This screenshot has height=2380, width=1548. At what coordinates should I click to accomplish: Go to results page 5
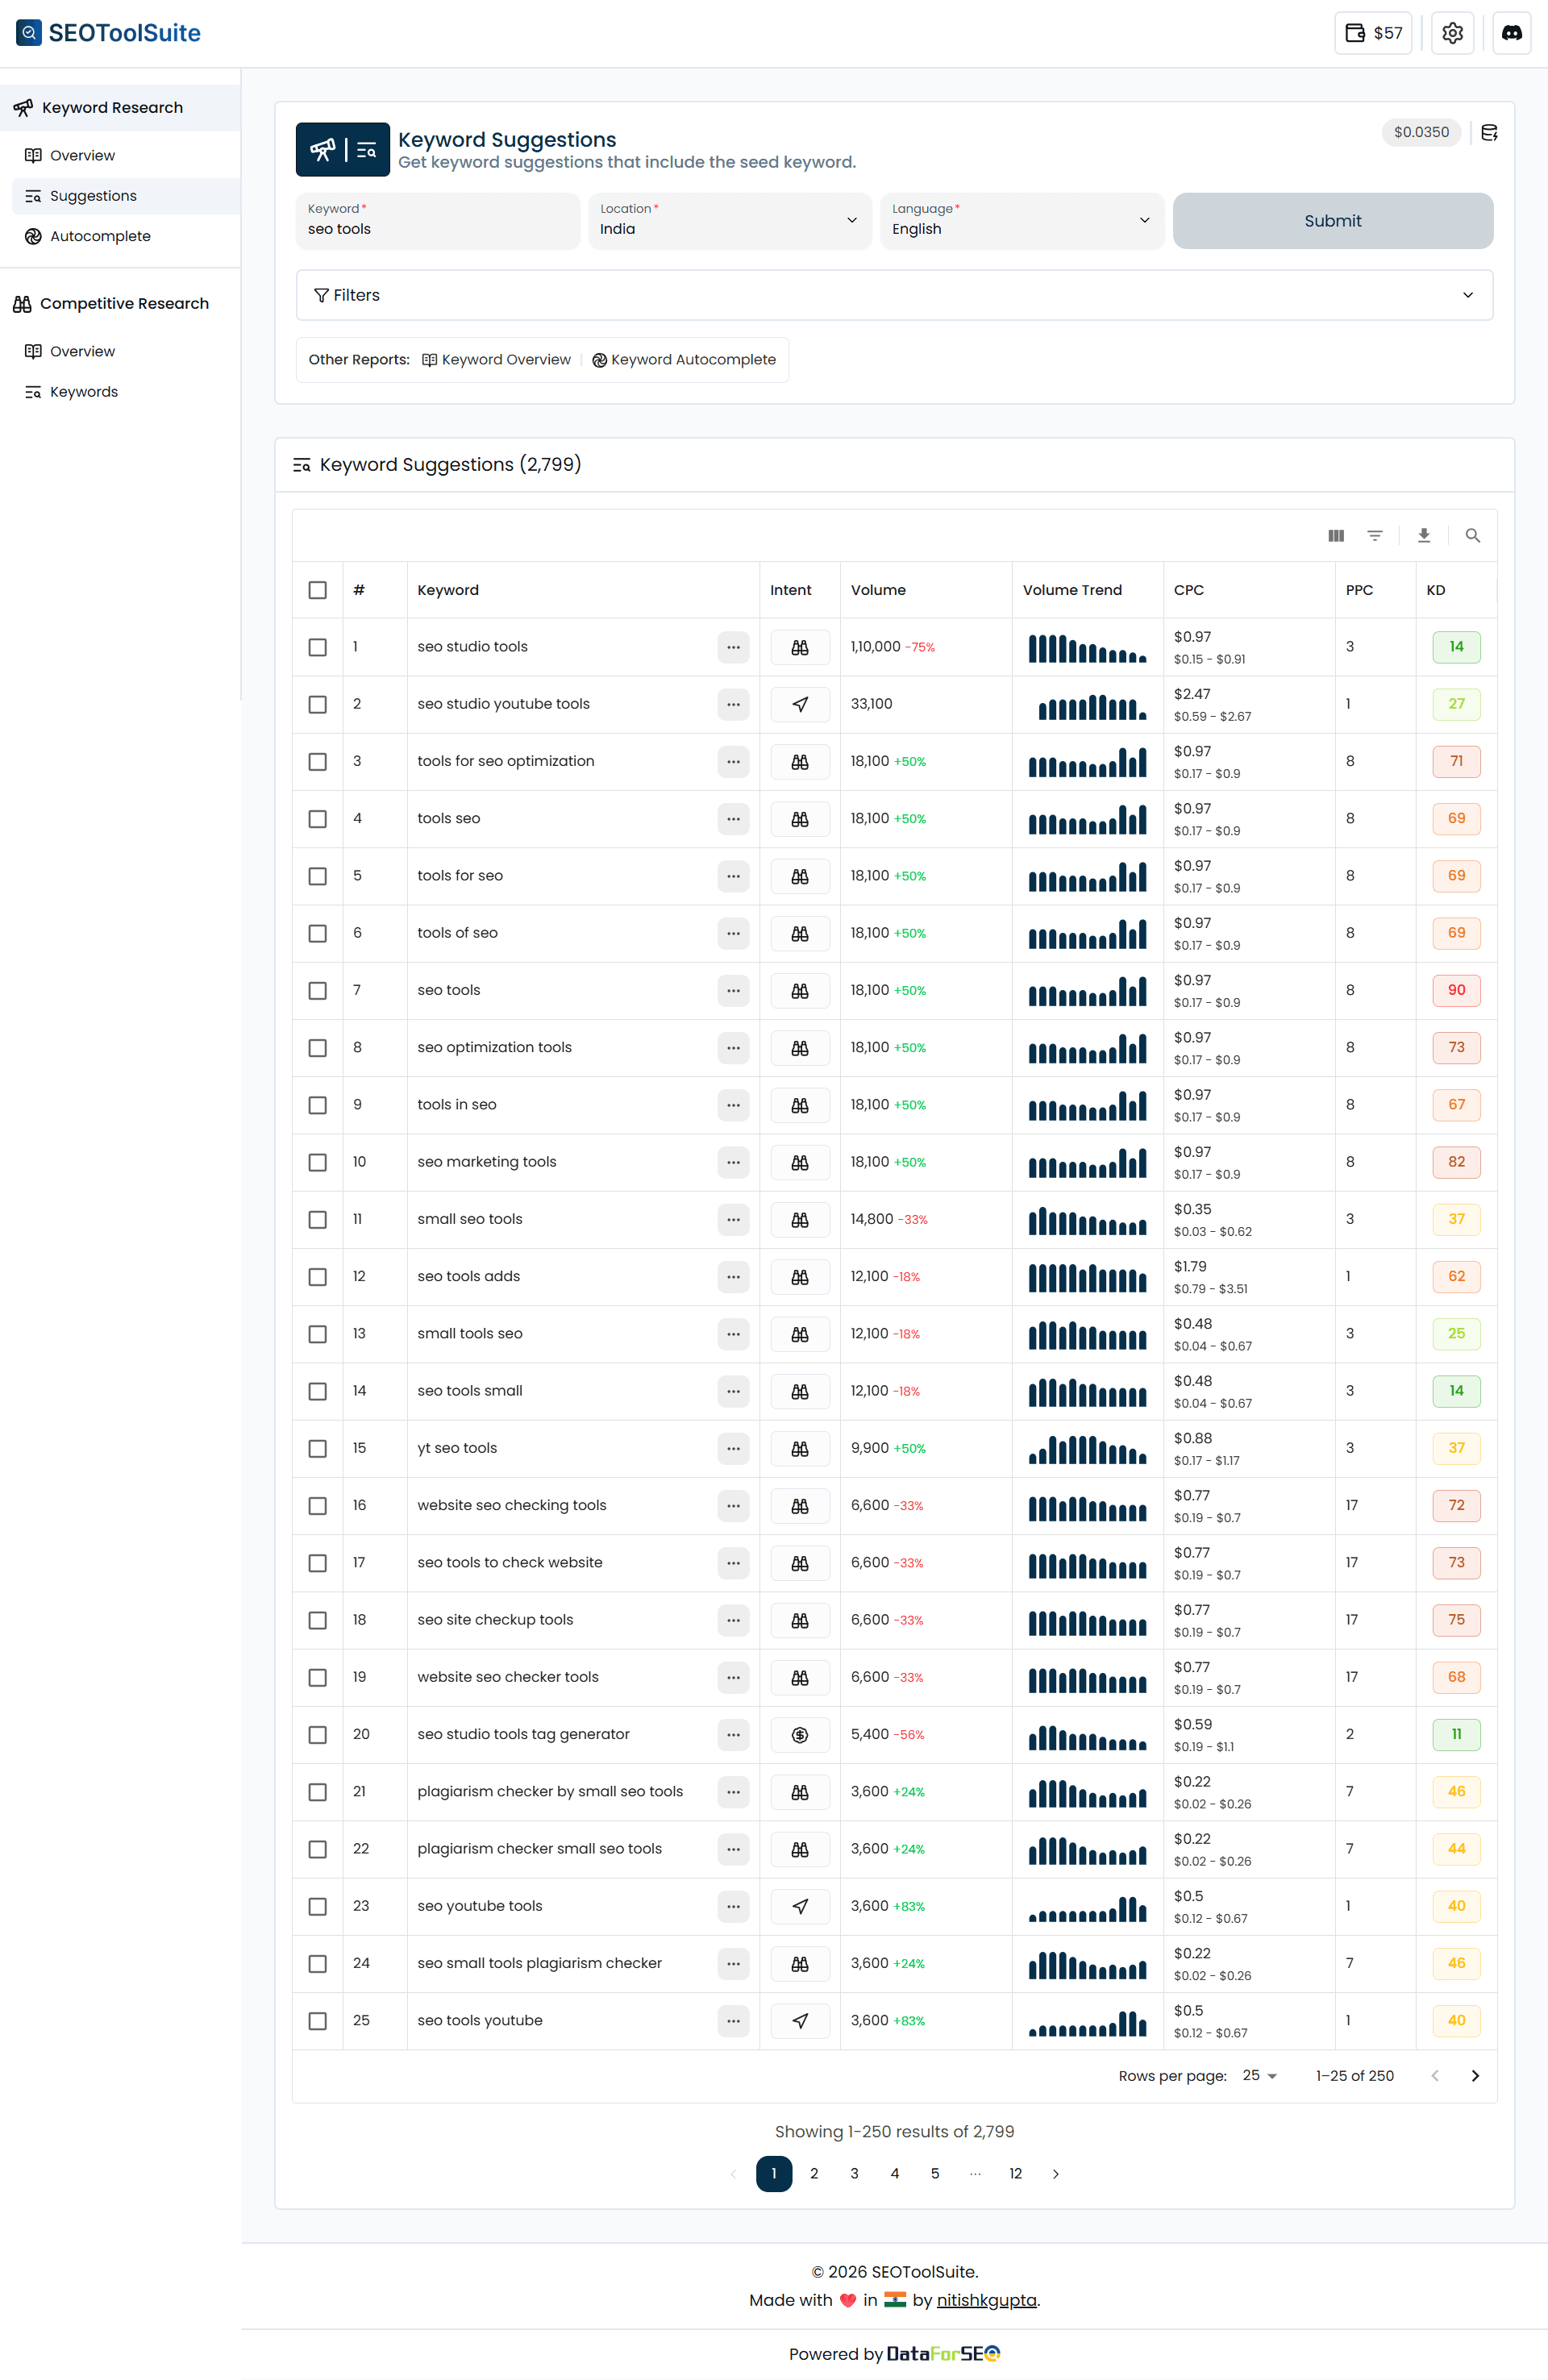(x=934, y=2173)
